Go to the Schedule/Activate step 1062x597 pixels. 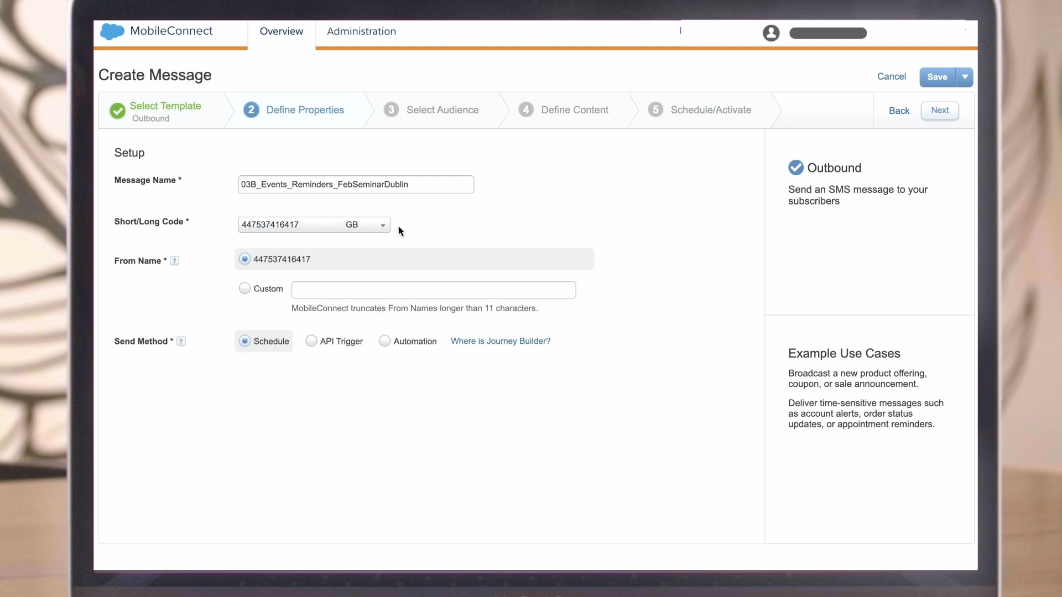711,110
